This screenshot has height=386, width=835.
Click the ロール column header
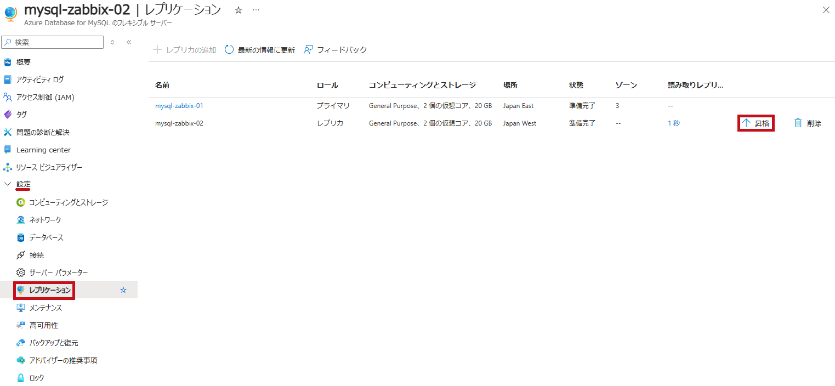pos(327,85)
